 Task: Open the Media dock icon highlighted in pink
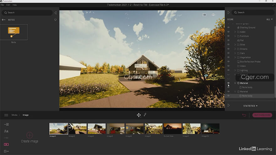point(6,144)
